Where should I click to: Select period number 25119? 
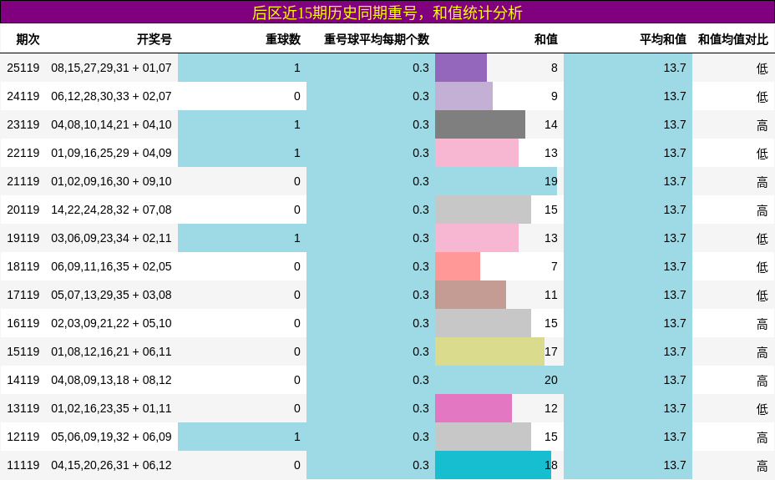(x=23, y=68)
